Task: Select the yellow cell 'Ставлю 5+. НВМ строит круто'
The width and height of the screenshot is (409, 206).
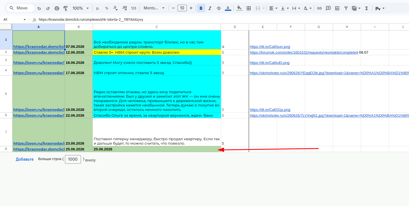Action: [x=157, y=52]
